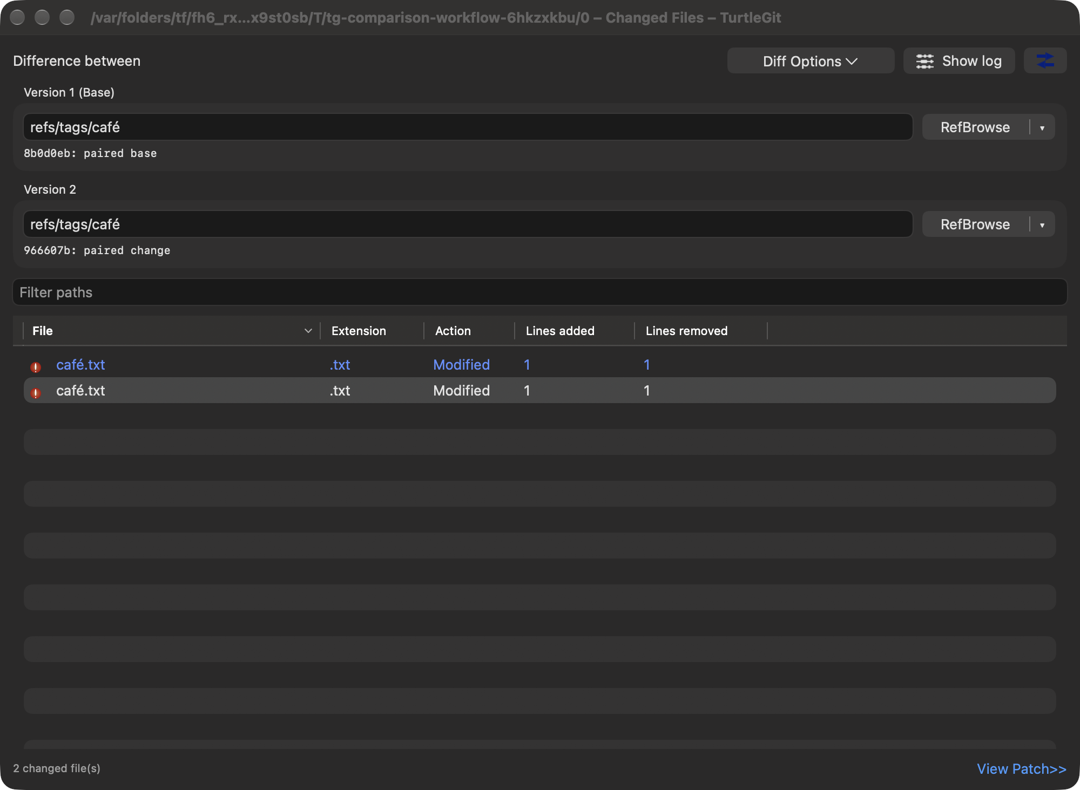Click the '8b0d0eb: paired base' commit text
The width and height of the screenshot is (1080, 790).
pyautogui.click(x=90, y=153)
